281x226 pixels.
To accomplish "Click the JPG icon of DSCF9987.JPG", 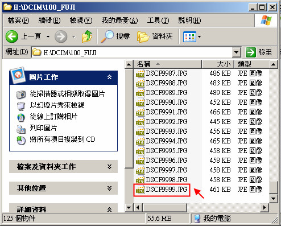I will [140, 73].
